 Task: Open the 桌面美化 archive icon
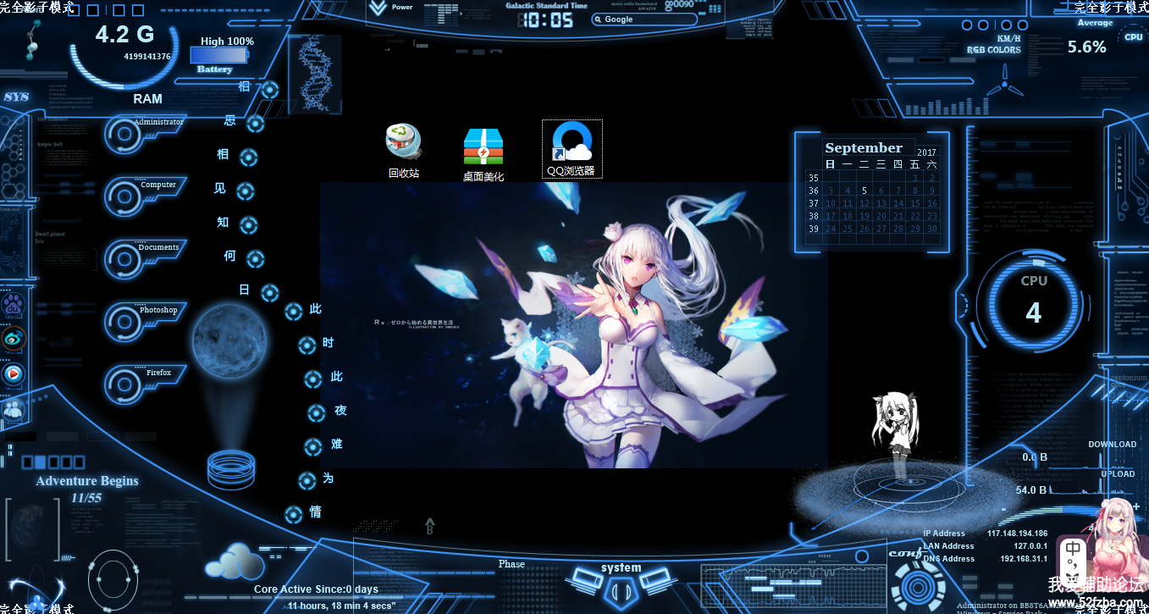click(483, 155)
